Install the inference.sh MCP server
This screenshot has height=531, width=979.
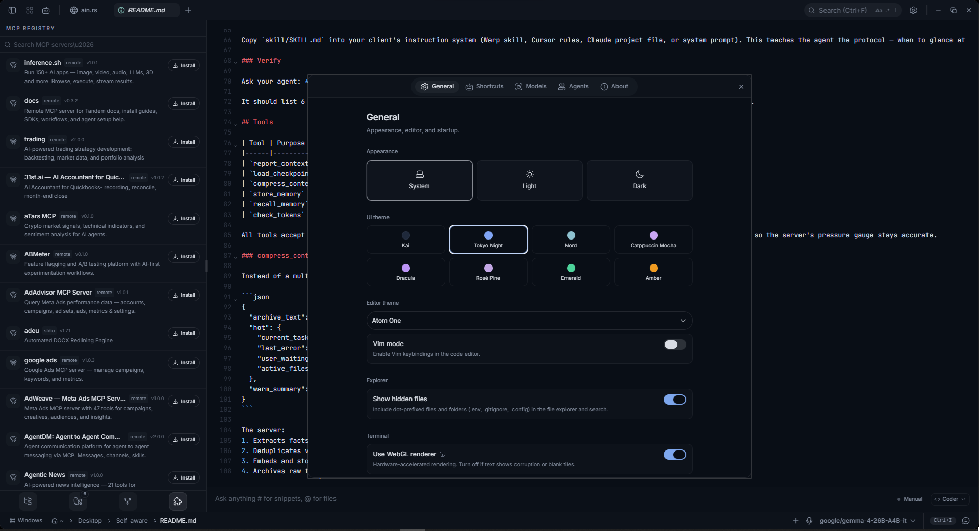pos(184,65)
